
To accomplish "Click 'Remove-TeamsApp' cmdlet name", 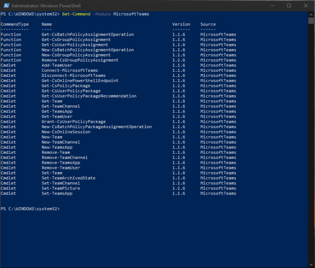I will click(x=61, y=163).
